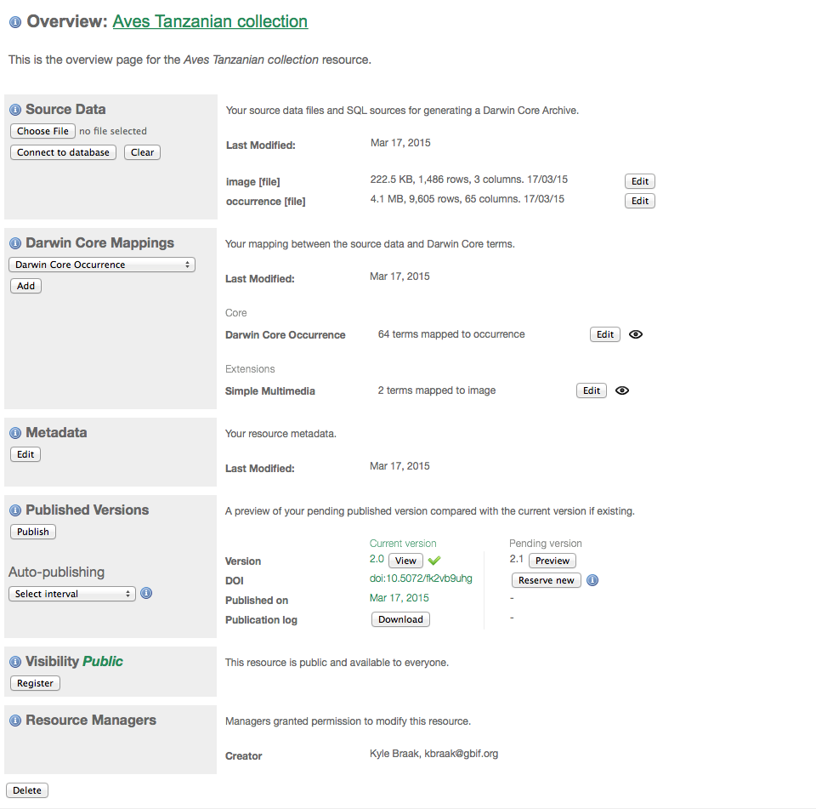Show info for Published Versions section
The height and width of the screenshot is (809, 816).
(x=15, y=510)
